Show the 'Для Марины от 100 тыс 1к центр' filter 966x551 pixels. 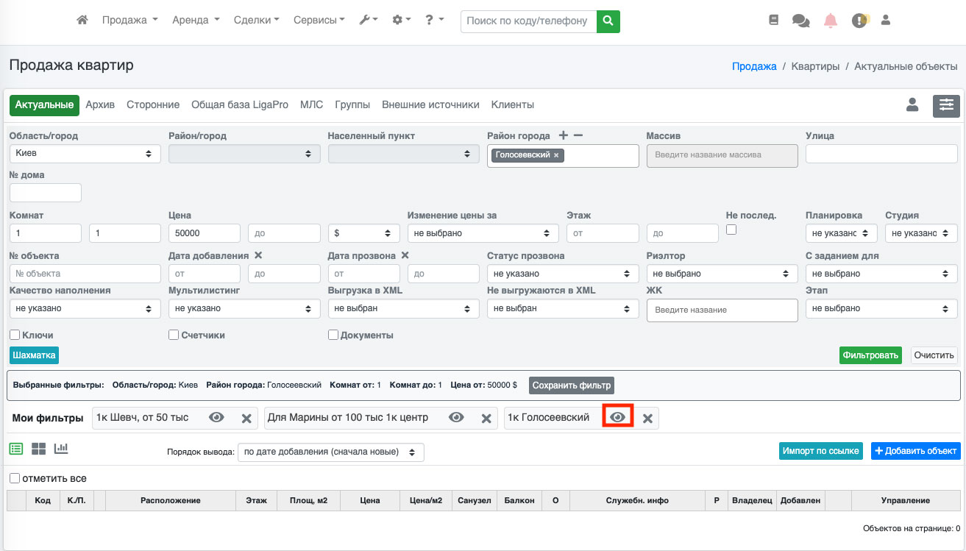456,418
